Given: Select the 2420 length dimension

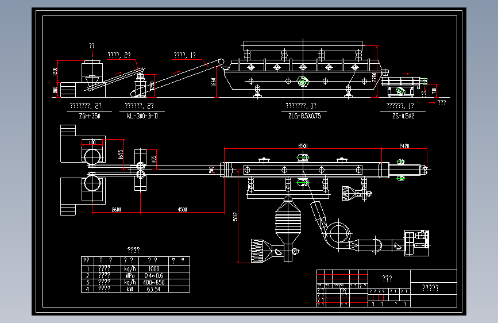Looking at the screenshot, I should 404,146.
